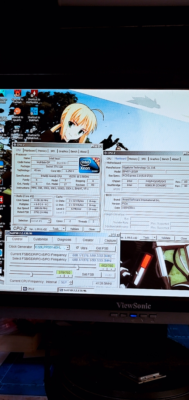Click the right arrow under 378/760
Viewport: 189px width, 400px height.
click(x=68, y=276)
